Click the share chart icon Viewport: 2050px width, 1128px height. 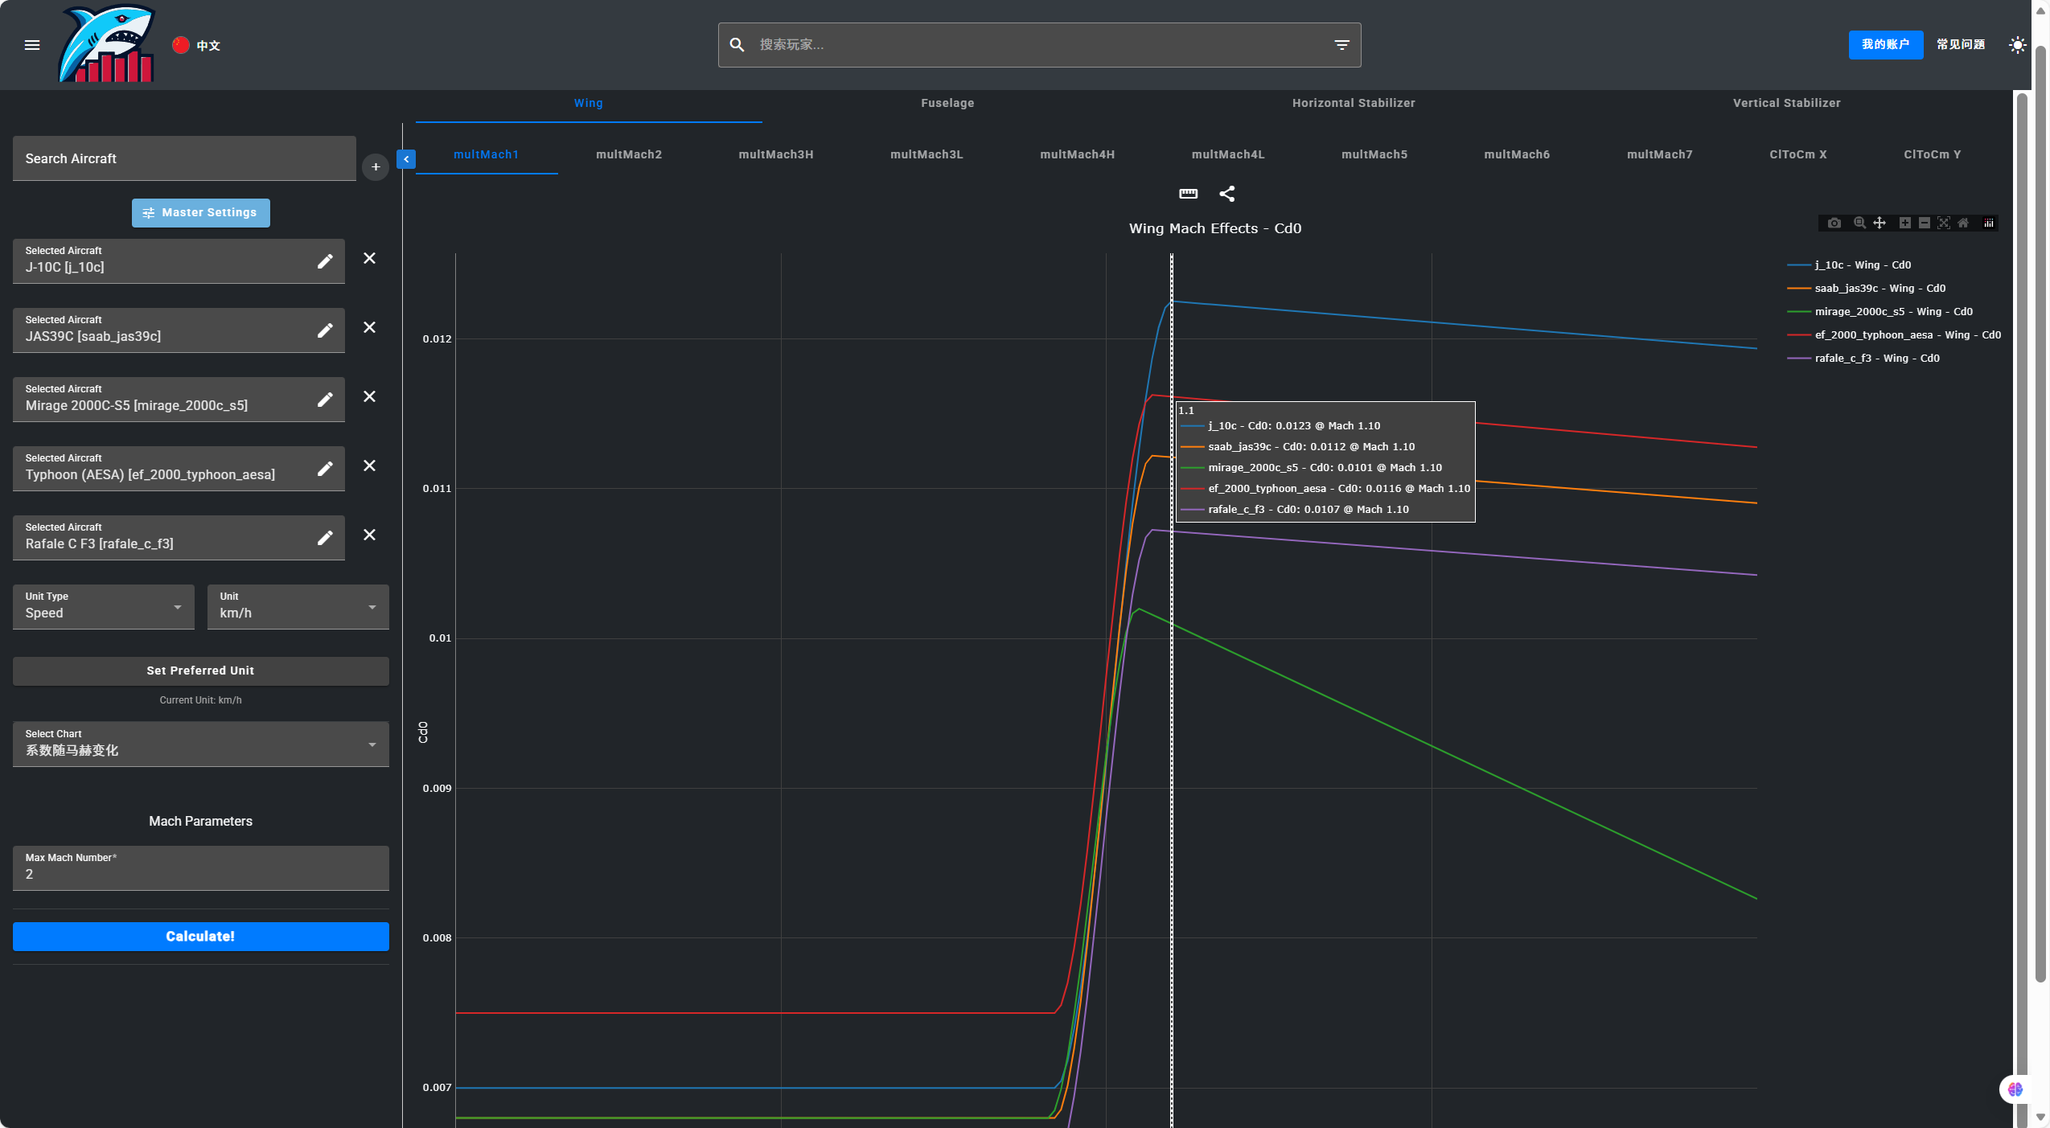(1226, 194)
